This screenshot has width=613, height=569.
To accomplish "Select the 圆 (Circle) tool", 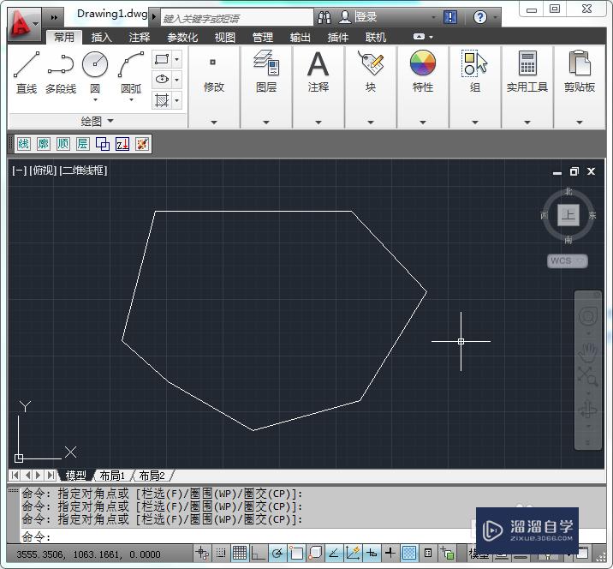I will coord(95,72).
